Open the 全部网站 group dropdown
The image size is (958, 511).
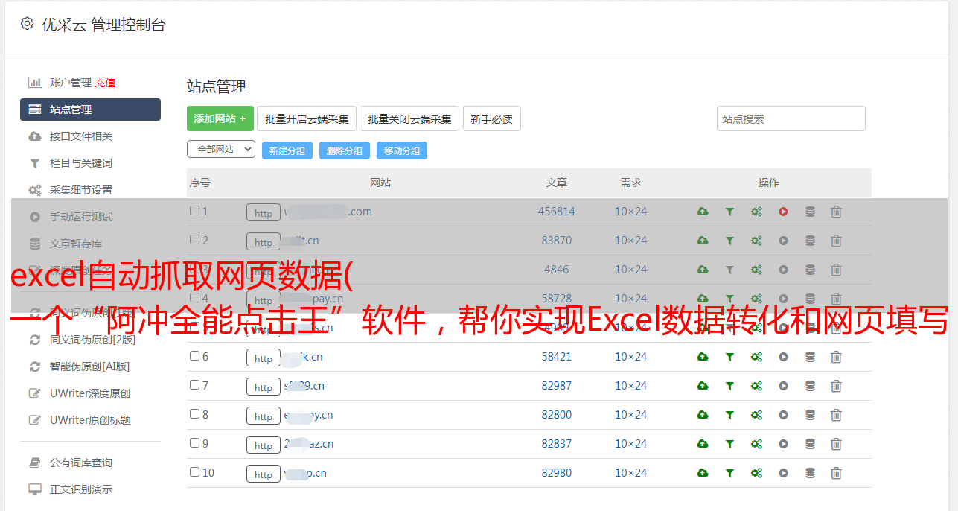[x=221, y=149]
